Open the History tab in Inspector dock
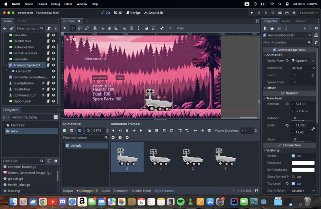The height and width of the screenshot is (209, 321). pos(299,21)
